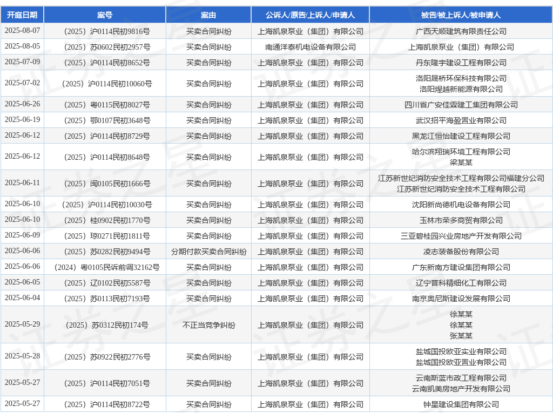
Task: Click defendant 三亚碧桂园兴业房地产开发有限公司
Action: (461, 236)
